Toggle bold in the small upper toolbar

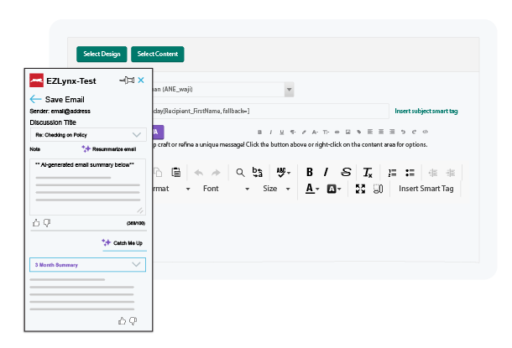click(x=259, y=132)
